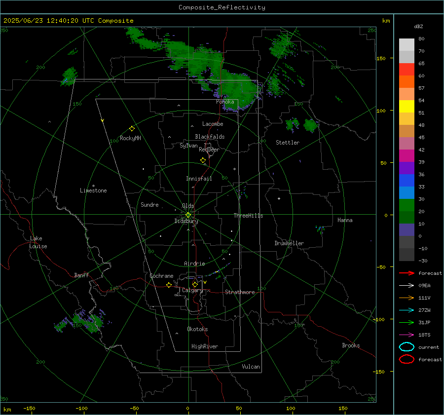
Task: Select the red swatch in dBZ scale
Action: point(407,69)
